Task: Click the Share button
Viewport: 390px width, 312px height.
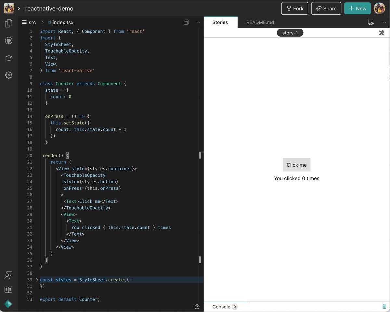Action: 326,8
